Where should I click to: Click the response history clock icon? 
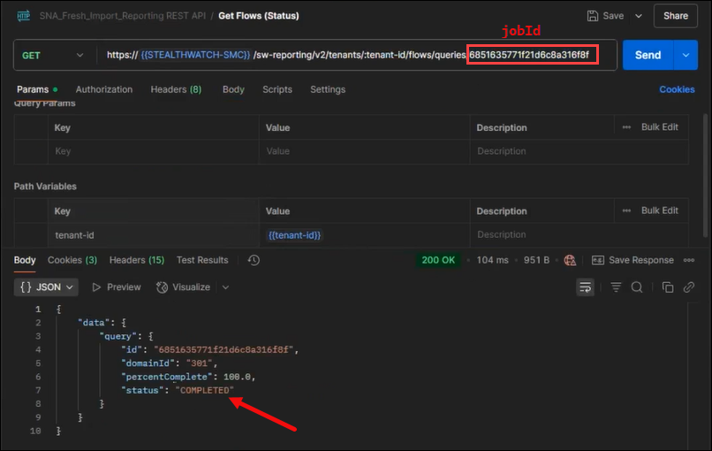coord(254,260)
